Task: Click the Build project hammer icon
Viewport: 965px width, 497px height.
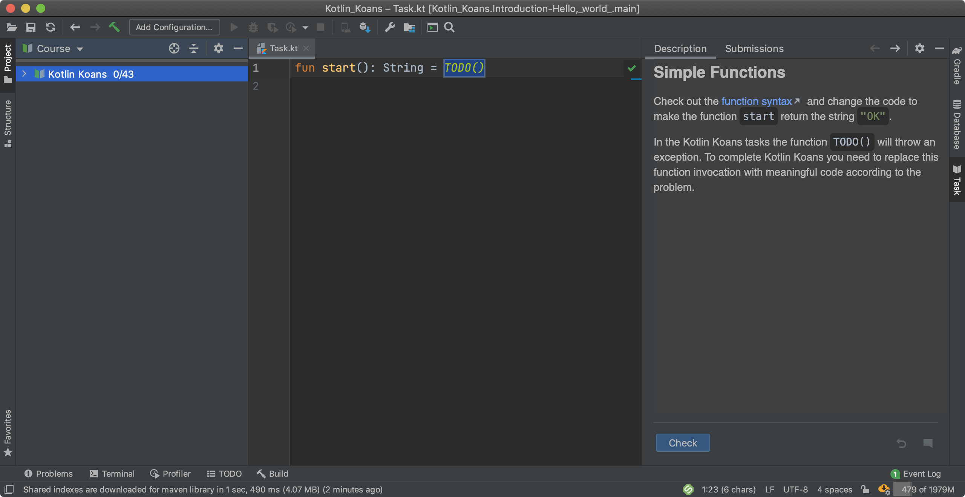Action: [x=114, y=27]
